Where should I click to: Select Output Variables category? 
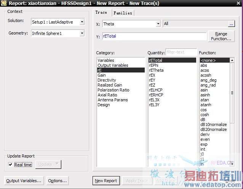(x=121, y=65)
